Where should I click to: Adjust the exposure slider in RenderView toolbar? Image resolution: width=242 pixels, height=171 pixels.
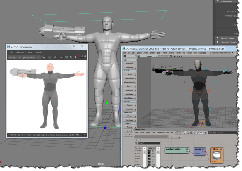(75, 57)
